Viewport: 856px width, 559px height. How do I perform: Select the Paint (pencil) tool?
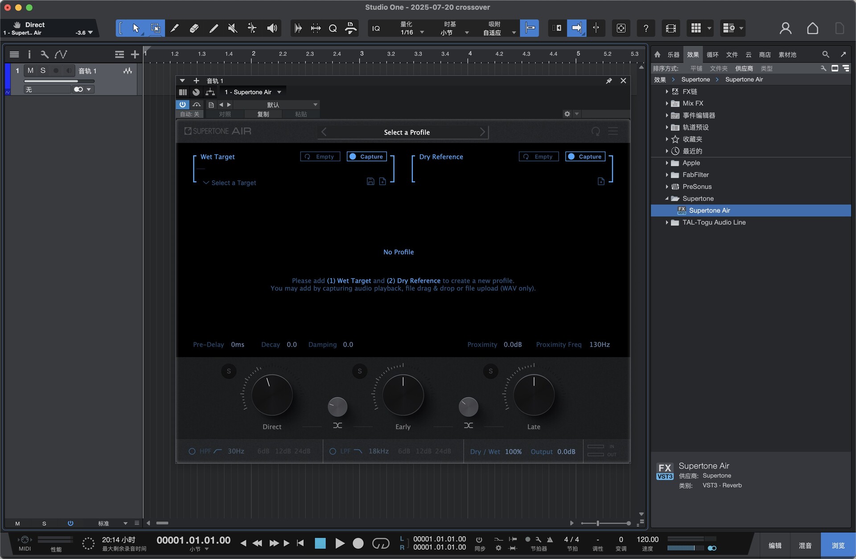(x=214, y=28)
